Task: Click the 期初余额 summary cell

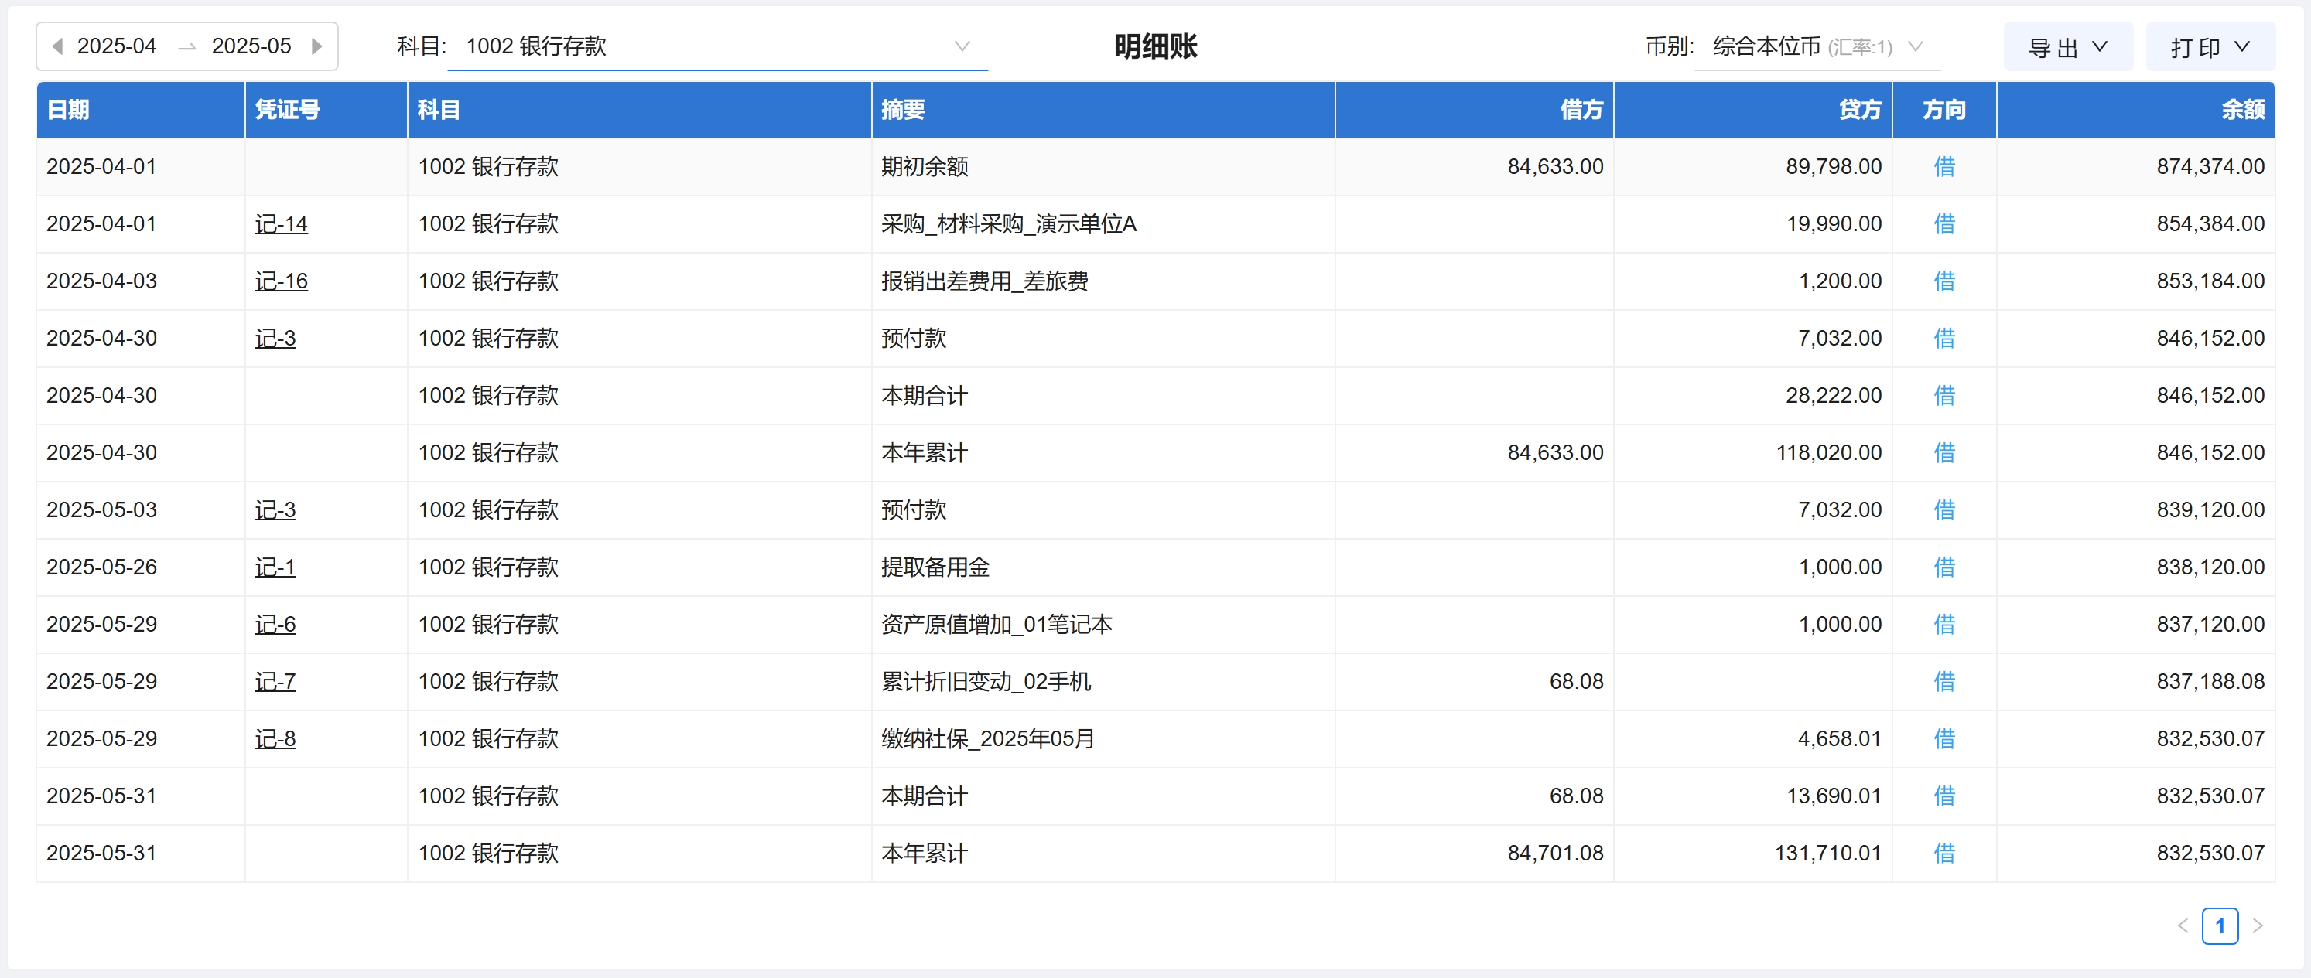Action: pos(924,167)
